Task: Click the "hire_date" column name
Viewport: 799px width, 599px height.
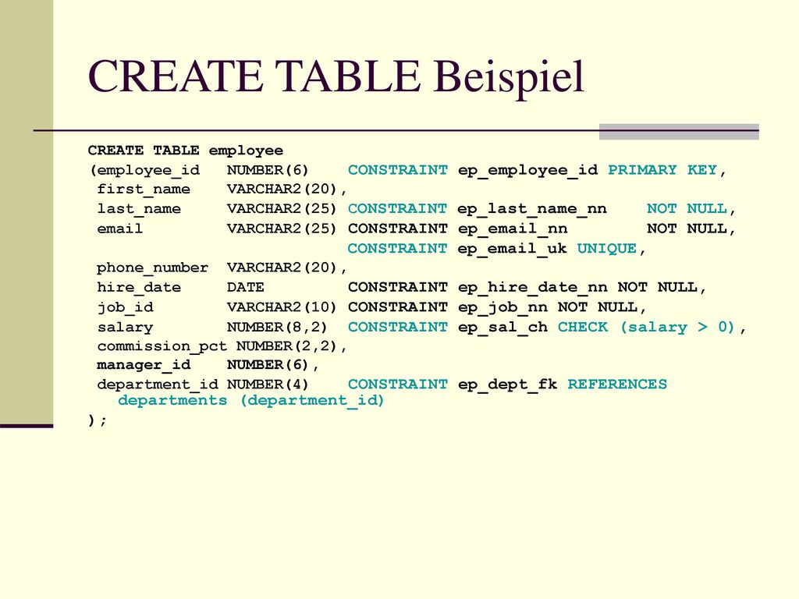Action: coord(139,288)
